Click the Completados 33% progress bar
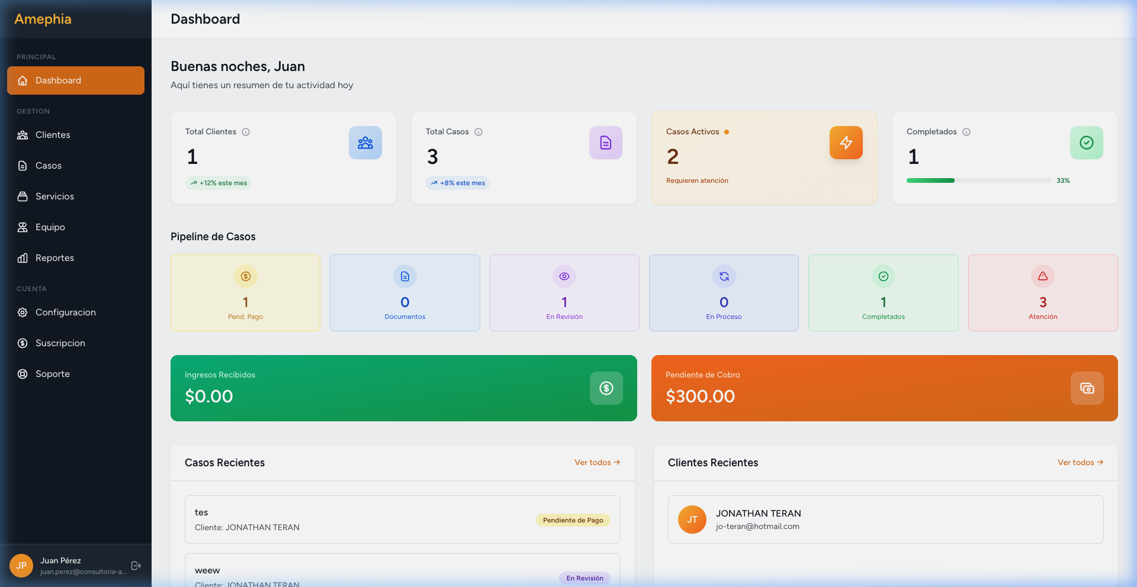 click(979, 180)
